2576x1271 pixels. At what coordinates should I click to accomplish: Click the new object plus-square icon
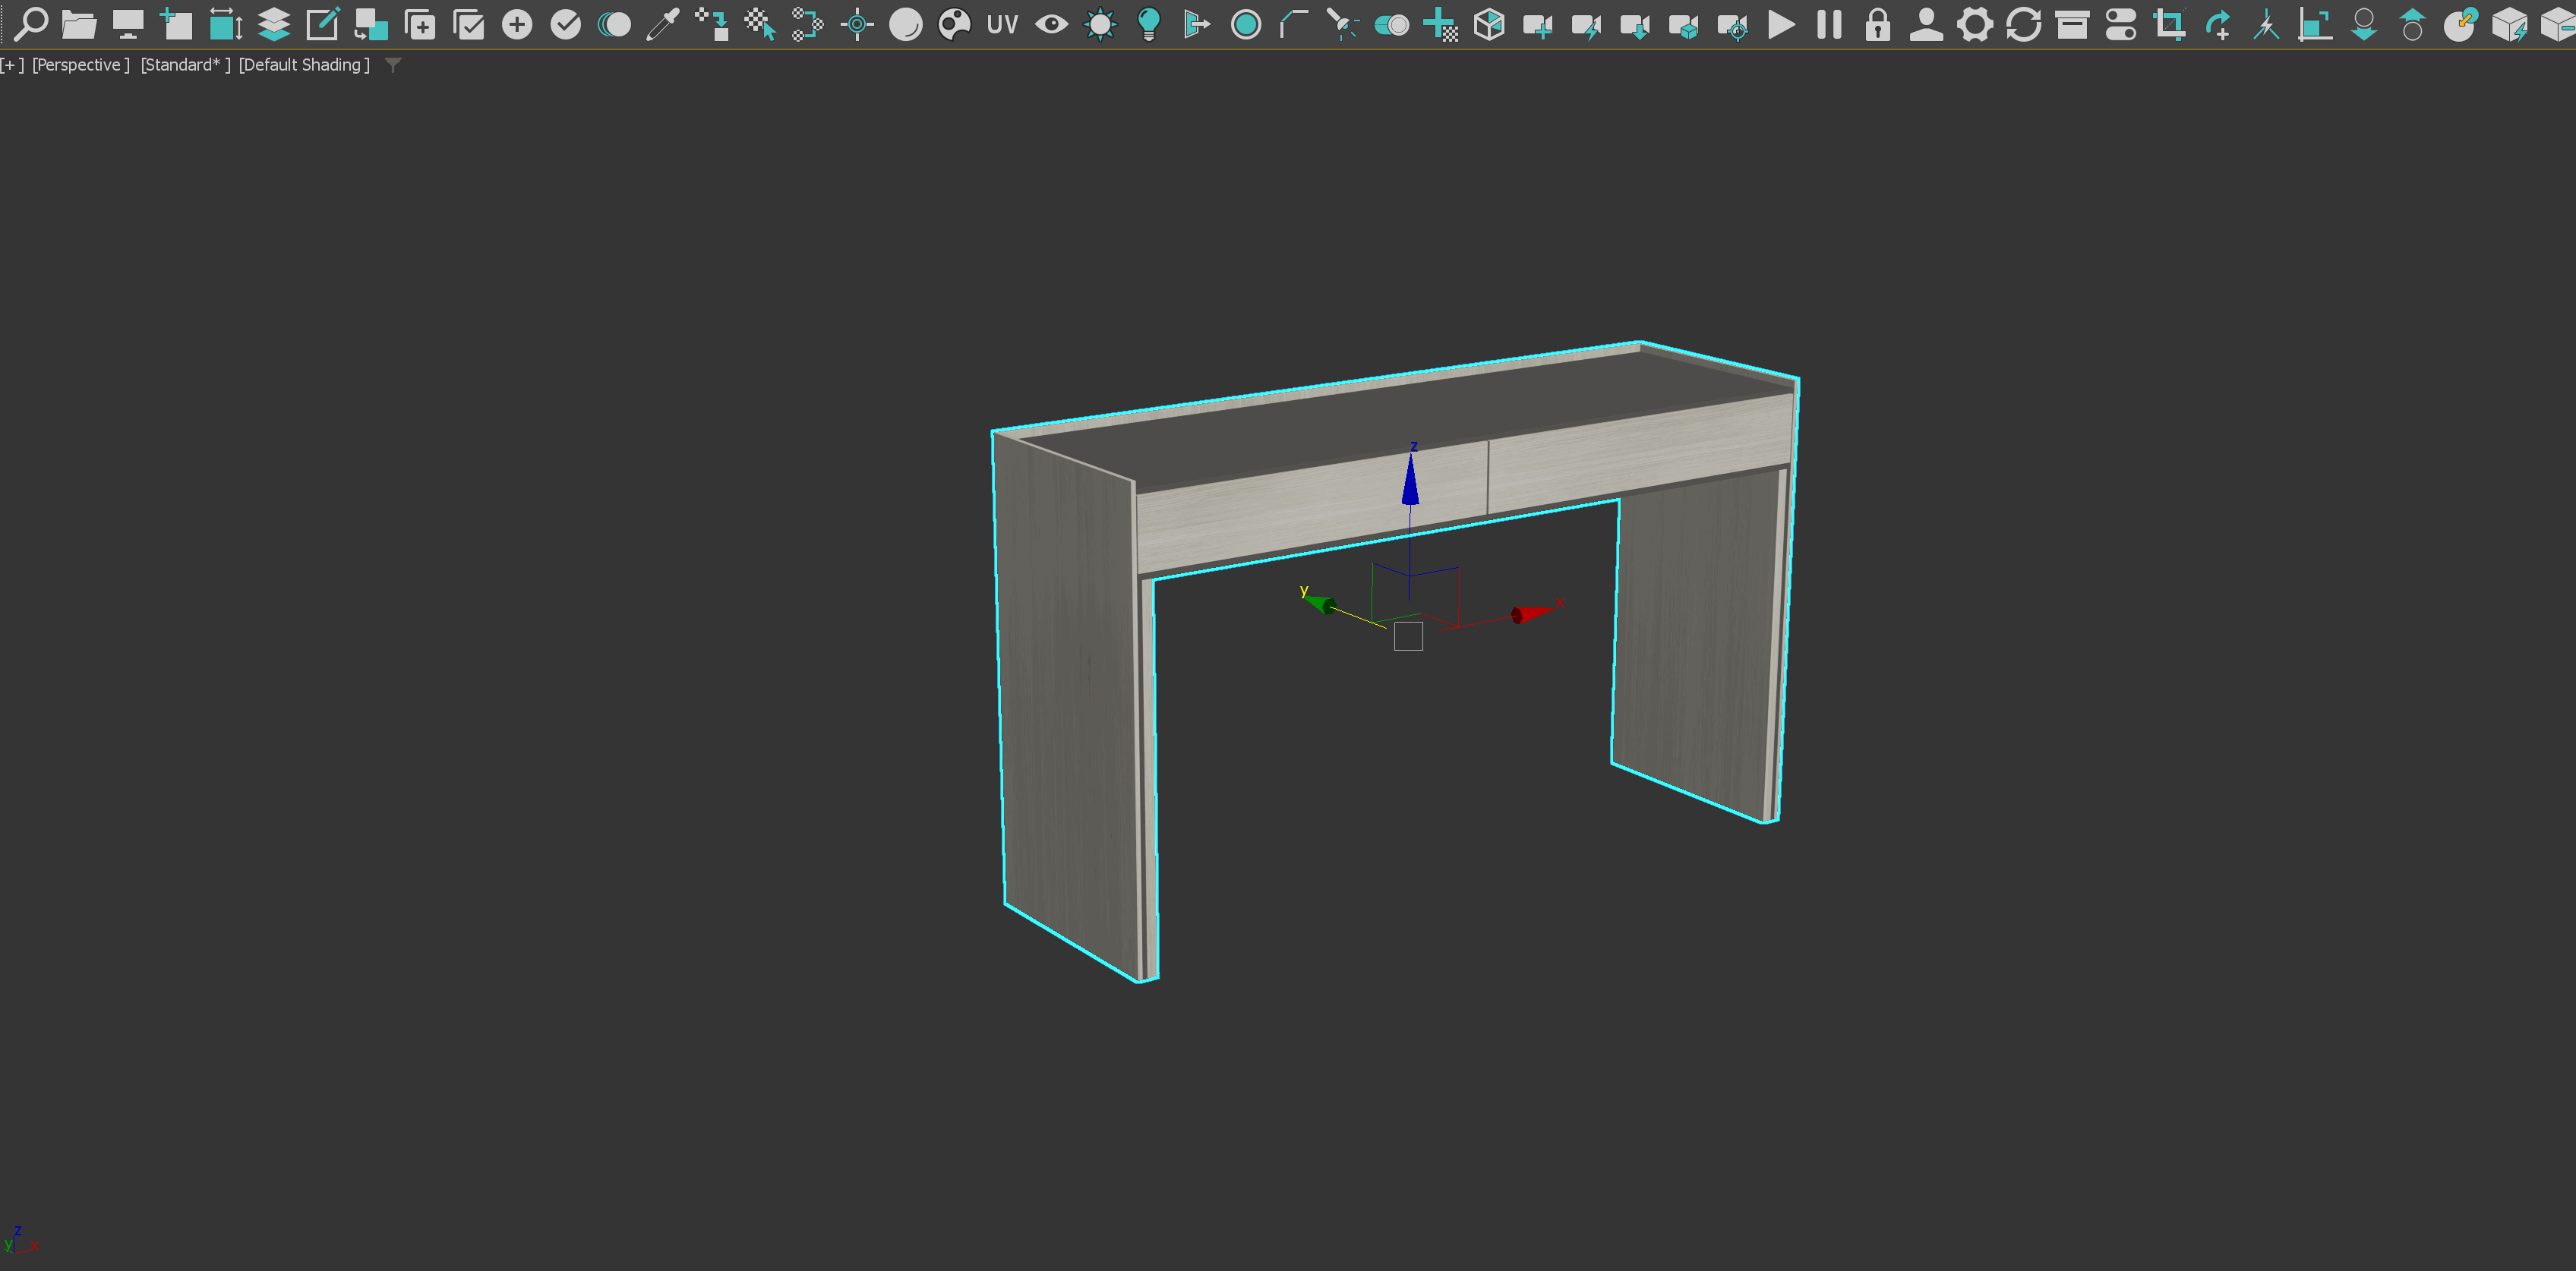pos(176,24)
